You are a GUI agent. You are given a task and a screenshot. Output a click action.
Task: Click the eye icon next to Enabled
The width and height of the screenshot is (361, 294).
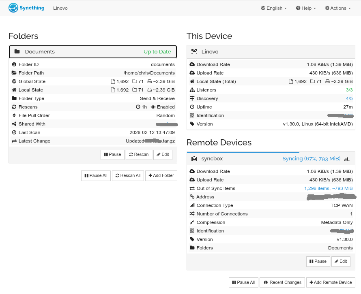pyautogui.click(x=153, y=107)
